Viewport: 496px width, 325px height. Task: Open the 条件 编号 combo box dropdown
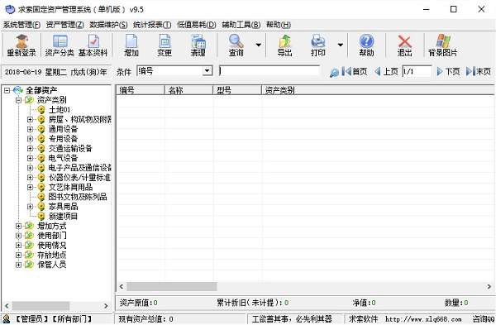(207, 70)
